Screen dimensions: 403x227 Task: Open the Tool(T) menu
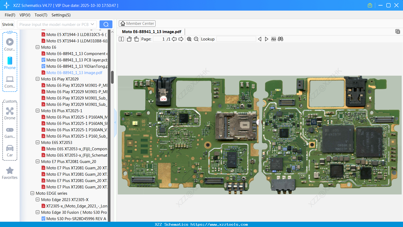(41, 15)
